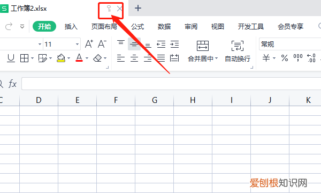
Task: Open alignment settings dialog launcher
Action: [x=252, y=67]
